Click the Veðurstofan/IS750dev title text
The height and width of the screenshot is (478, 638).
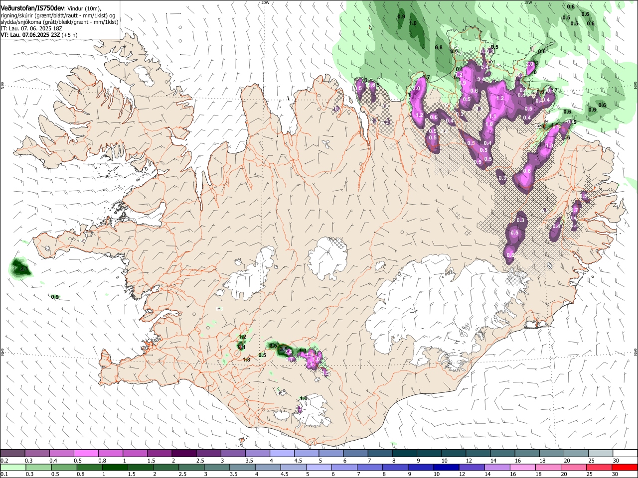pos(32,8)
